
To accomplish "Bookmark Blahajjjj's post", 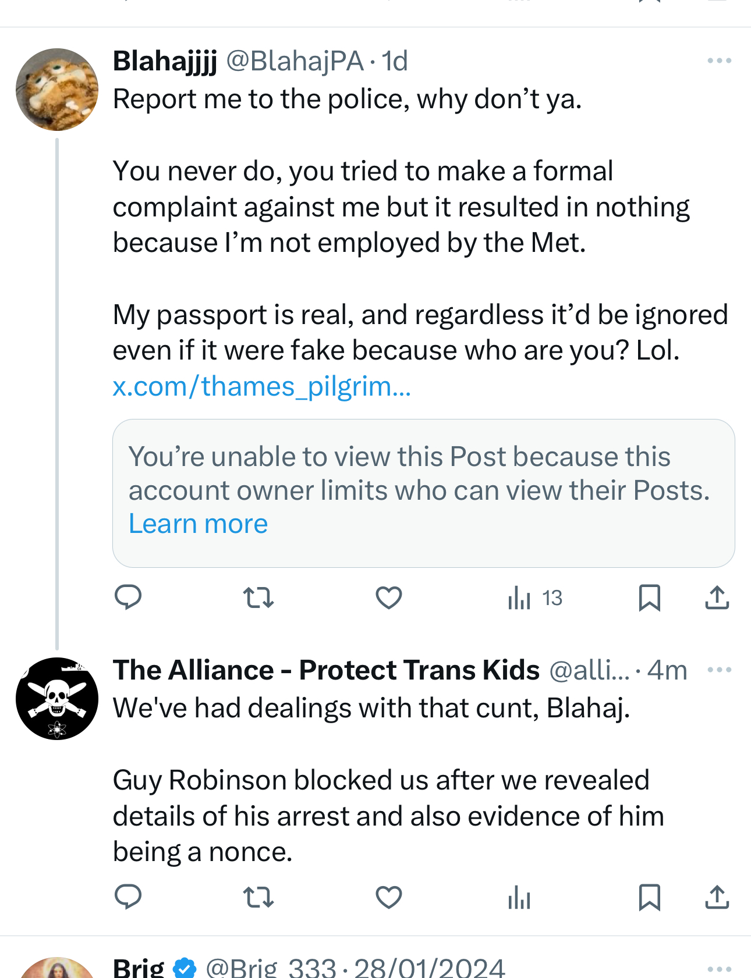I will (x=649, y=598).
